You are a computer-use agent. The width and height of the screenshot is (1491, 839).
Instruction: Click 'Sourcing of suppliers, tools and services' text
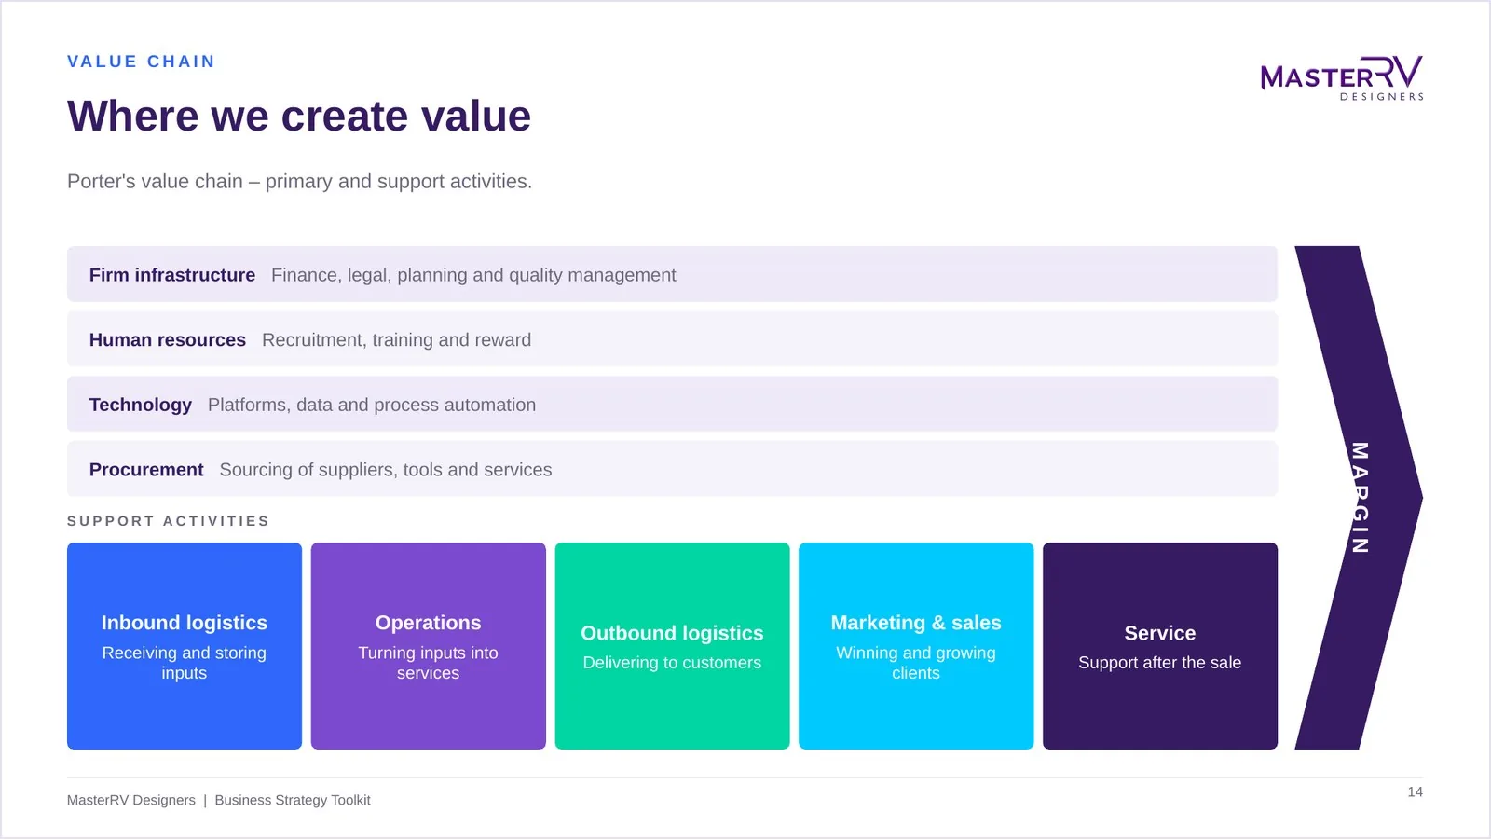(386, 470)
